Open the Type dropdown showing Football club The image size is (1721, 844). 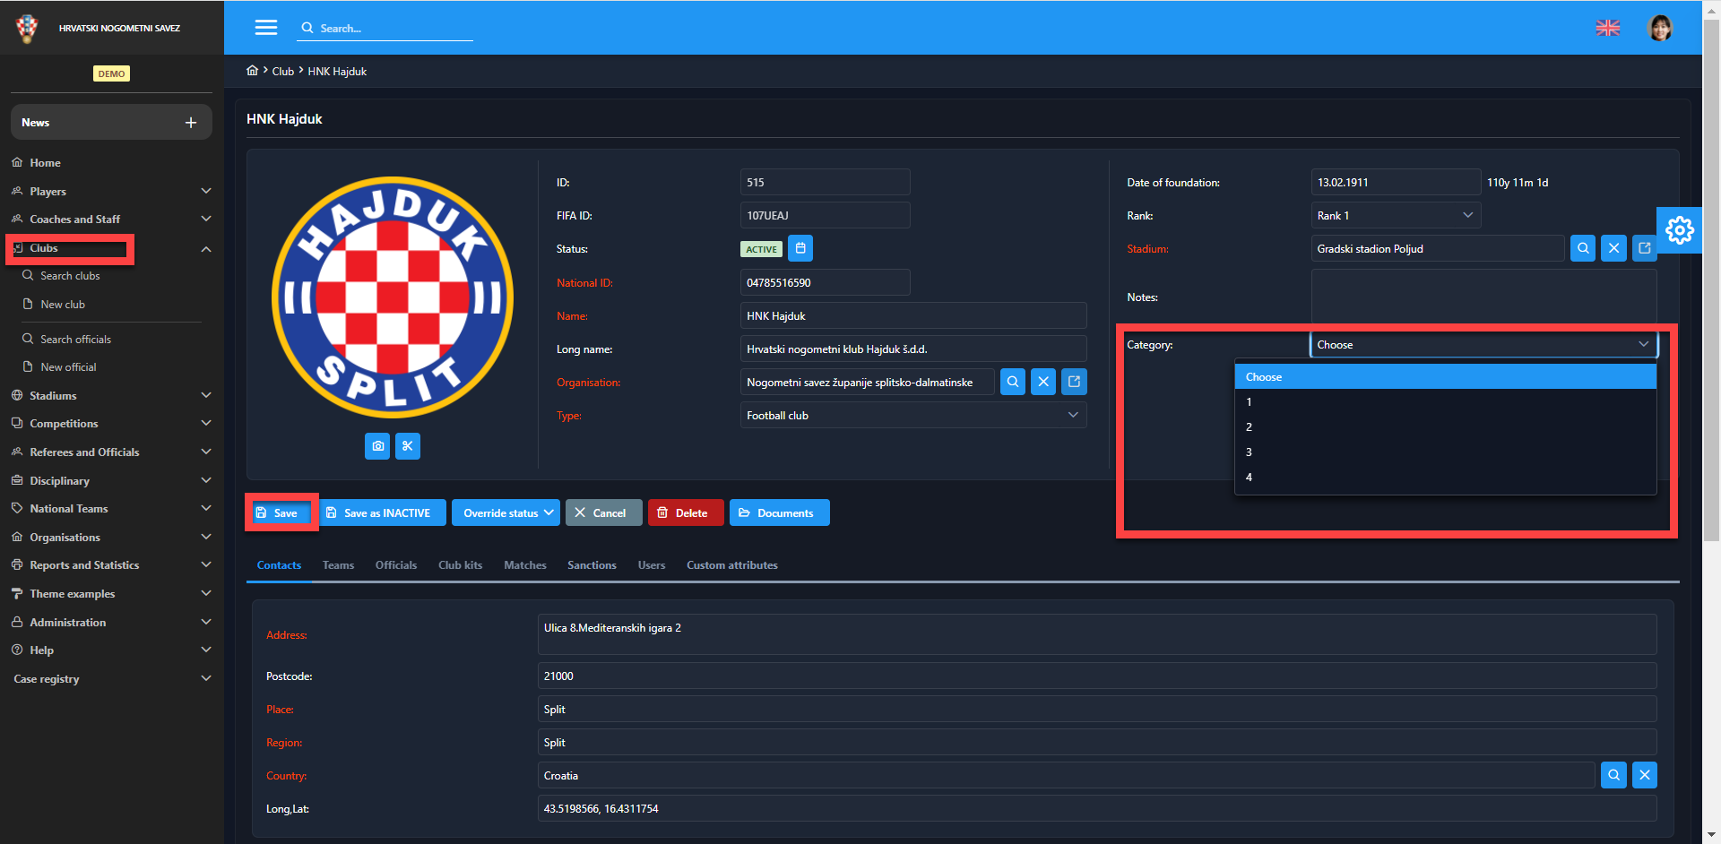(x=912, y=415)
